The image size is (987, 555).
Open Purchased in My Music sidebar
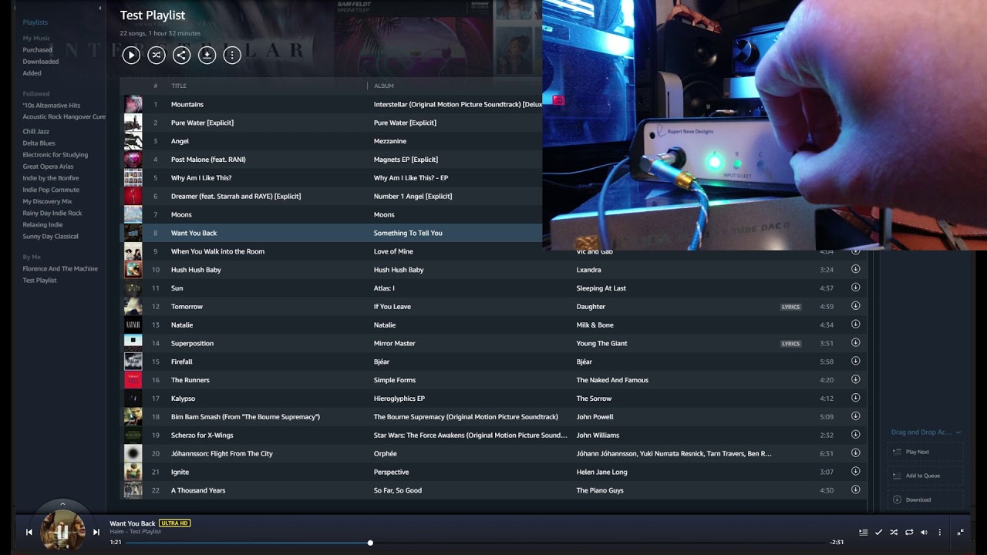38,49
